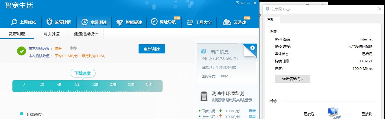Click the 下载速度 bubble above the speed scale
This screenshot has width=385, height=119.
pyautogui.click(x=83, y=73)
